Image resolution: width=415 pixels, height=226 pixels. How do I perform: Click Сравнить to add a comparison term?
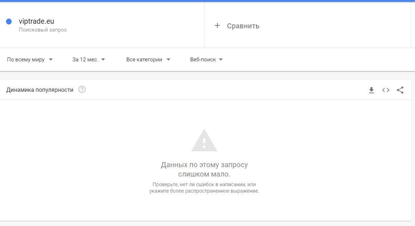coord(243,26)
